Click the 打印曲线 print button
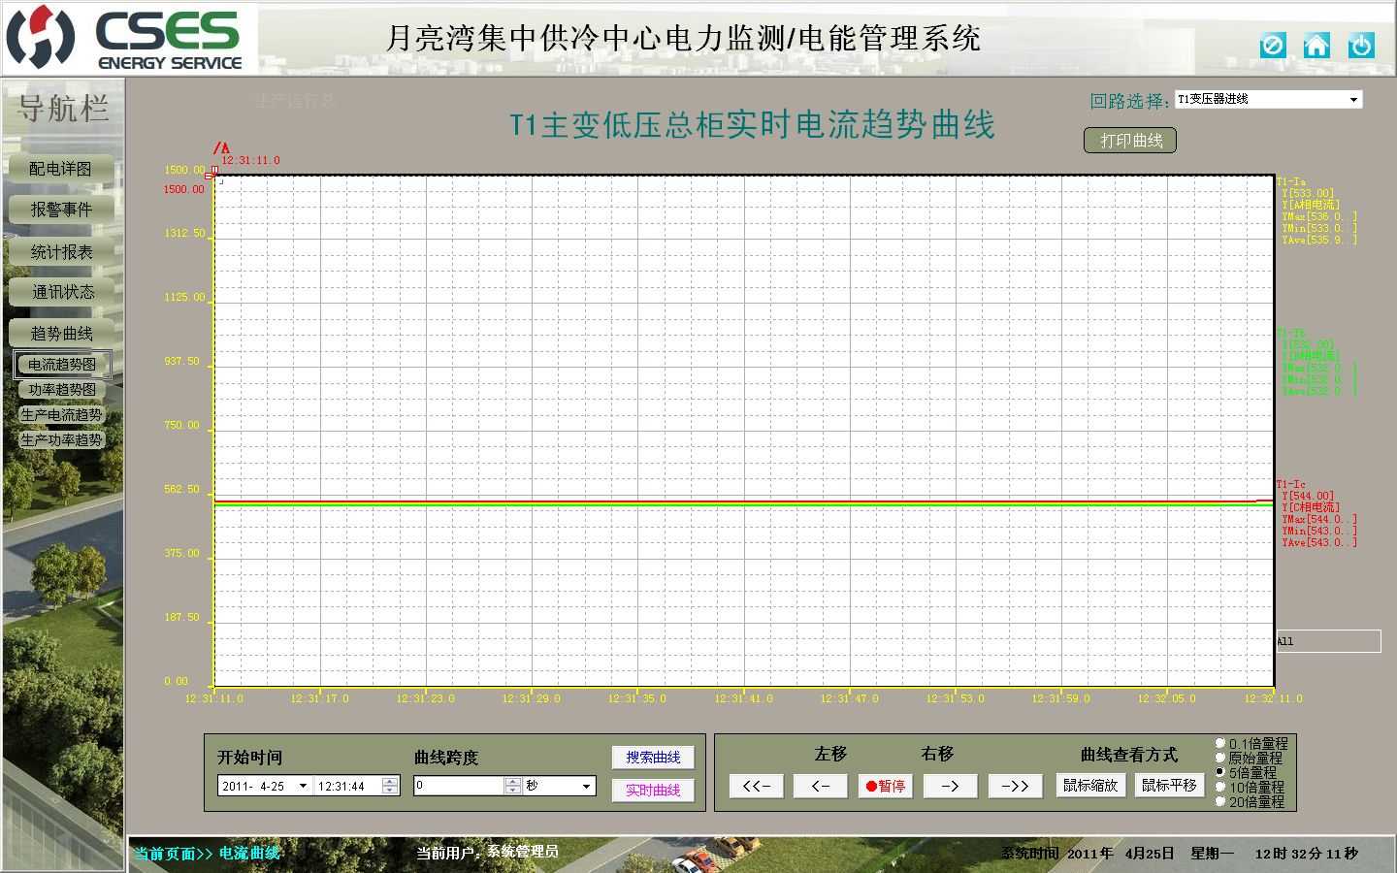This screenshot has height=873, width=1397. 1130,141
